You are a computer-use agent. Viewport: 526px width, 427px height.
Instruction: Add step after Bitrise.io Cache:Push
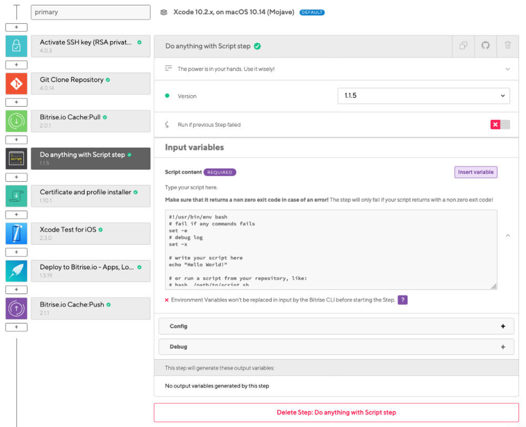coord(16,327)
